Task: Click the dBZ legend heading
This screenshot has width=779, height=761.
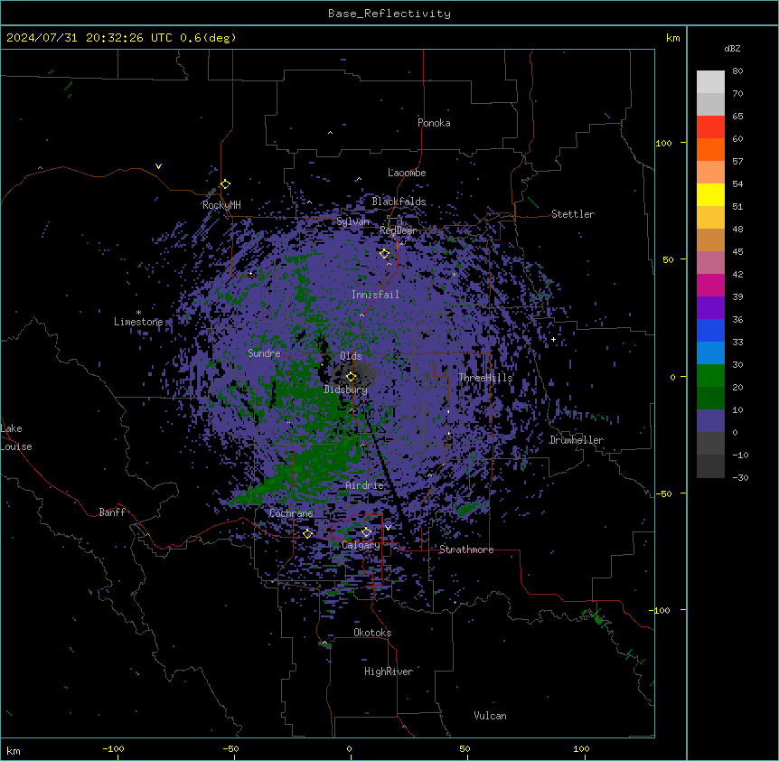Action: coord(732,48)
